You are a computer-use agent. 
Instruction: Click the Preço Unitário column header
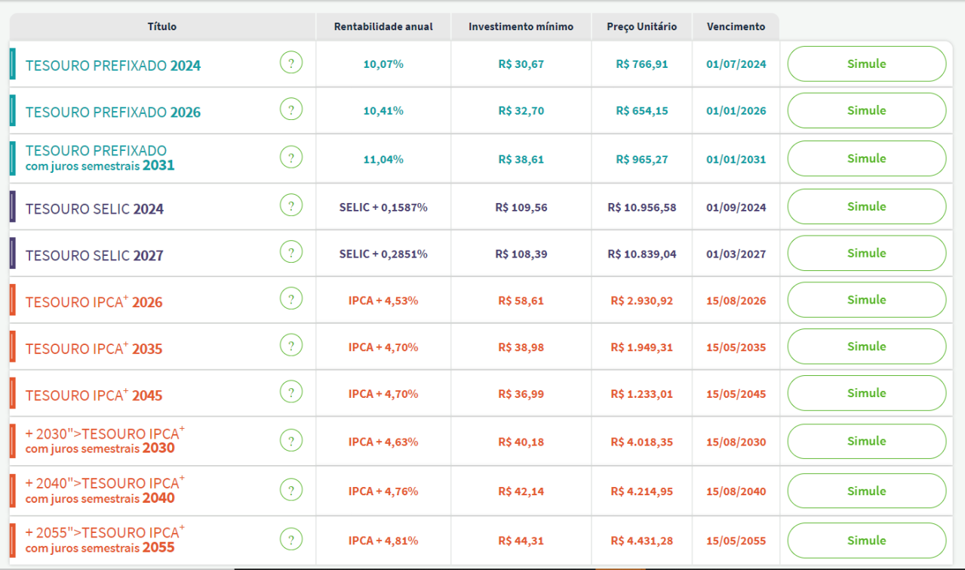tap(641, 26)
